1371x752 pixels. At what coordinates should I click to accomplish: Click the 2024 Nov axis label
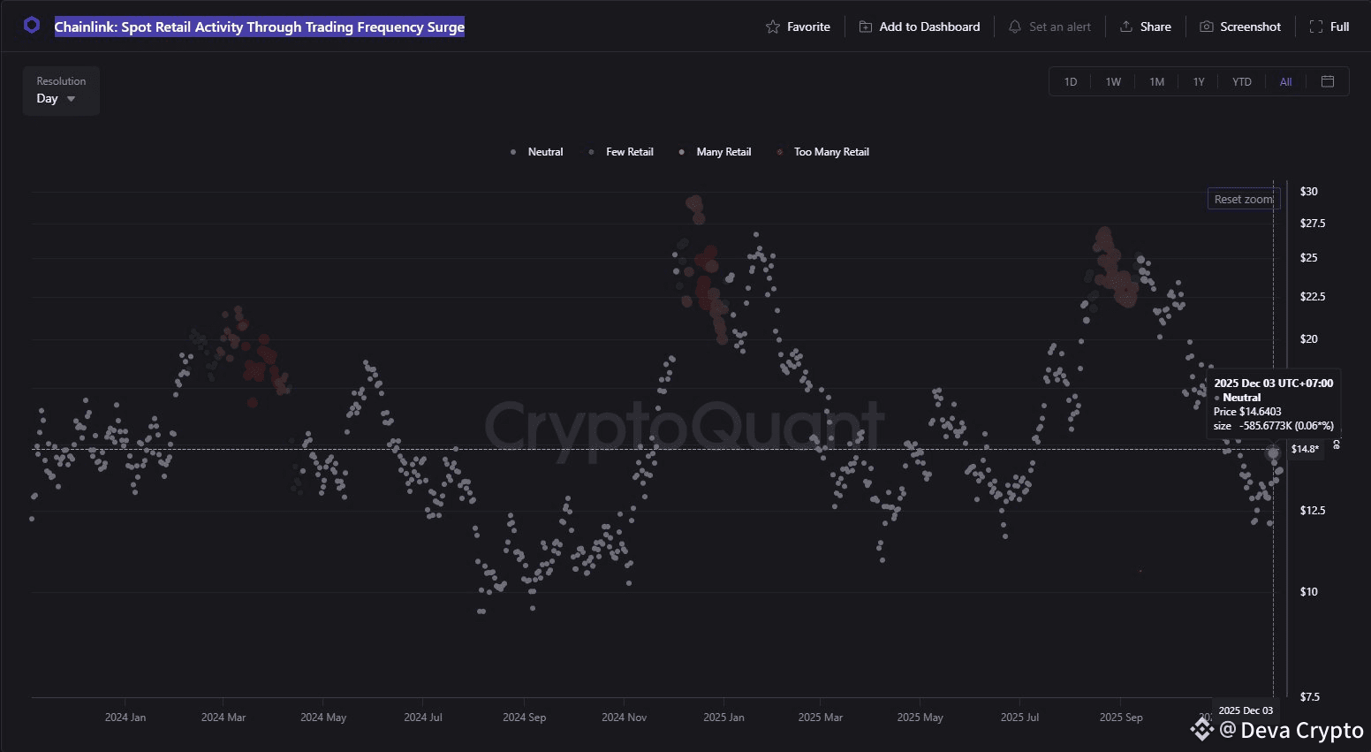pyautogui.click(x=625, y=718)
